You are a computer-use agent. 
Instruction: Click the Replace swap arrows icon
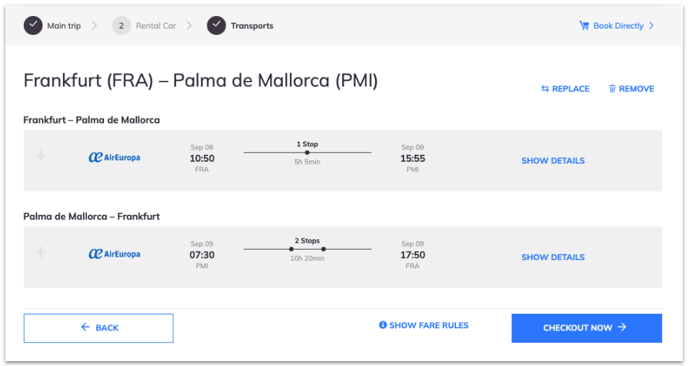545,89
